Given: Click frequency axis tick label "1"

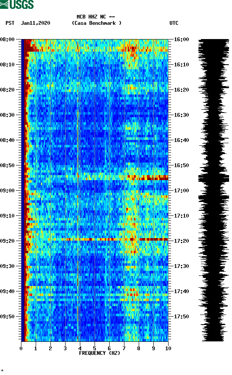Looking at the screenshot, I should [x=36, y=349].
